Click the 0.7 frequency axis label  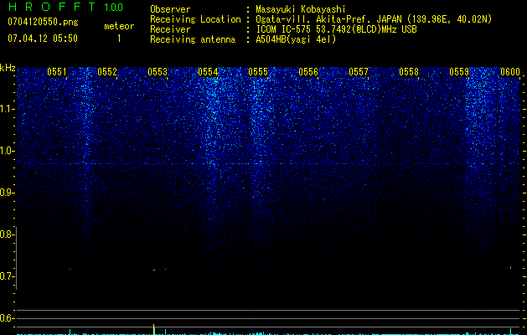pos(7,276)
